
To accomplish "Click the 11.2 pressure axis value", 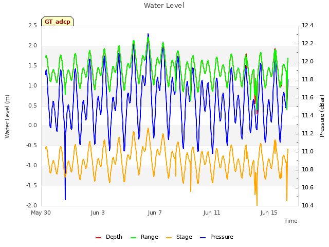I will tap(307, 134).
